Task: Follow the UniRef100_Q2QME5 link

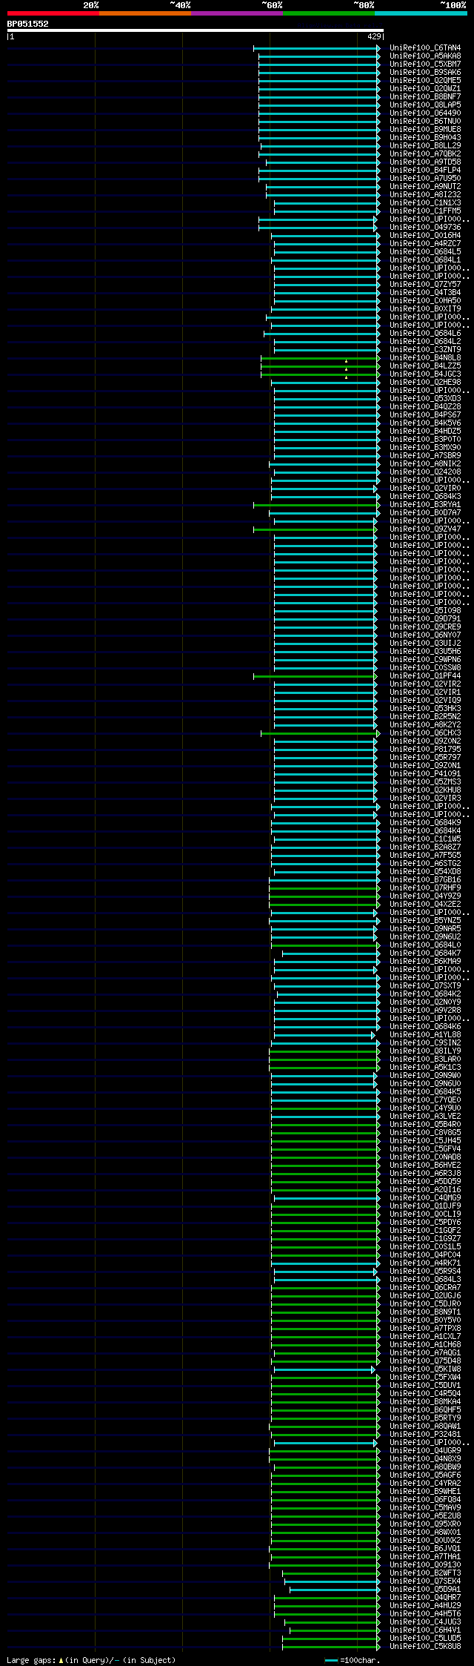Action: click(425, 81)
